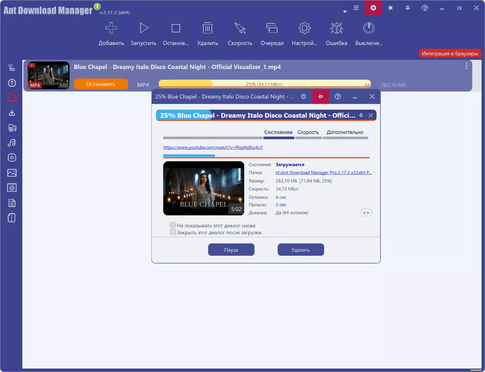Select the unknown files sidebar icon

(x=12, y=83)
